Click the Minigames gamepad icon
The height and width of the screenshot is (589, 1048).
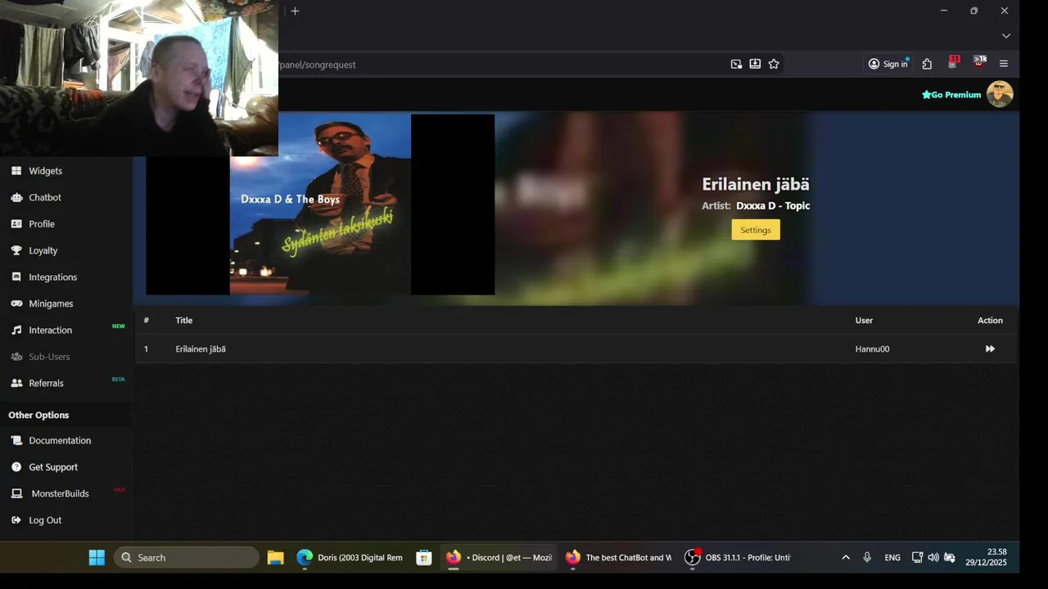click(x=16, y=303)
